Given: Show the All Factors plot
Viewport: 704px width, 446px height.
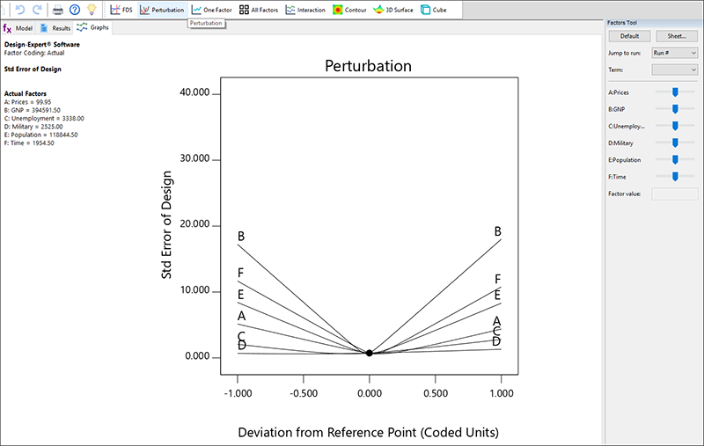Looking at the screenshot, I should point(260,10).
